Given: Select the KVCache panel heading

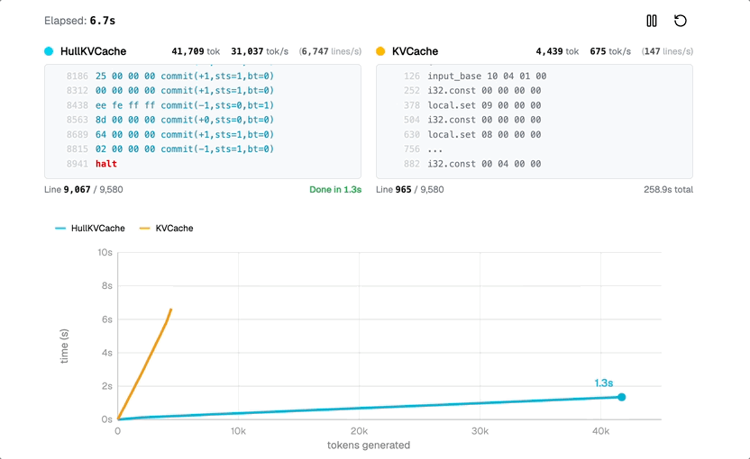Looking at the screenshot, I should 415,52.
